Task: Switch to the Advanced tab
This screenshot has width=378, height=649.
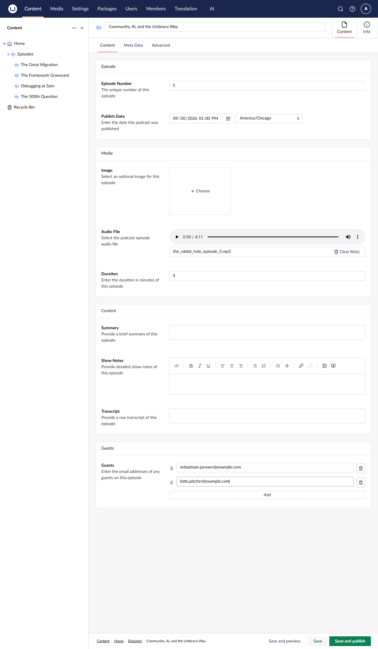Action: click(x=161, y=45)
